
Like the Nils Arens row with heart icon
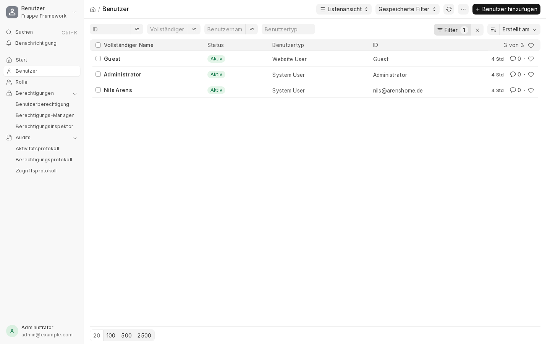tap(531, 90)
